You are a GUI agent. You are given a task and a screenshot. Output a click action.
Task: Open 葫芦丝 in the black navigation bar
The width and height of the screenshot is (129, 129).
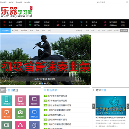click(x=94, y=22)
